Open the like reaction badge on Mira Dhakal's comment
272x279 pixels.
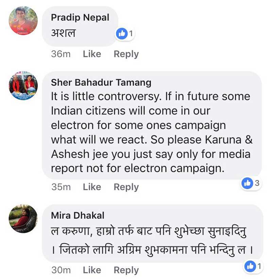(x=254, y=266)
